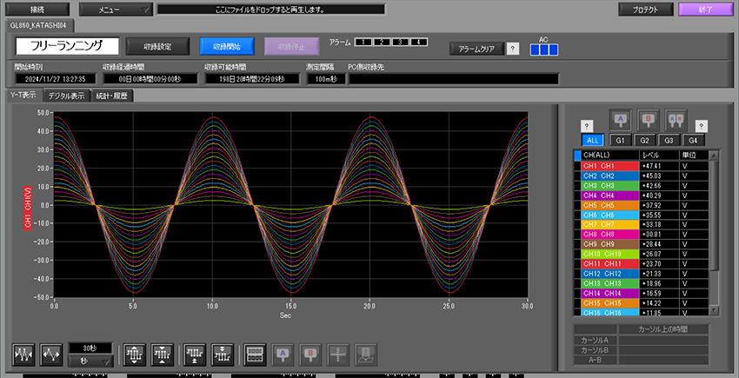The height and width of the screenshot is (378, 739).
Task: Open the メニュー dropdown
Action: coord(115,10)
